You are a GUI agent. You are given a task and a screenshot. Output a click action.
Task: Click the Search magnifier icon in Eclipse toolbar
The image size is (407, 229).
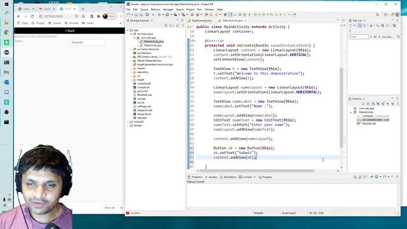pos(377,15)
